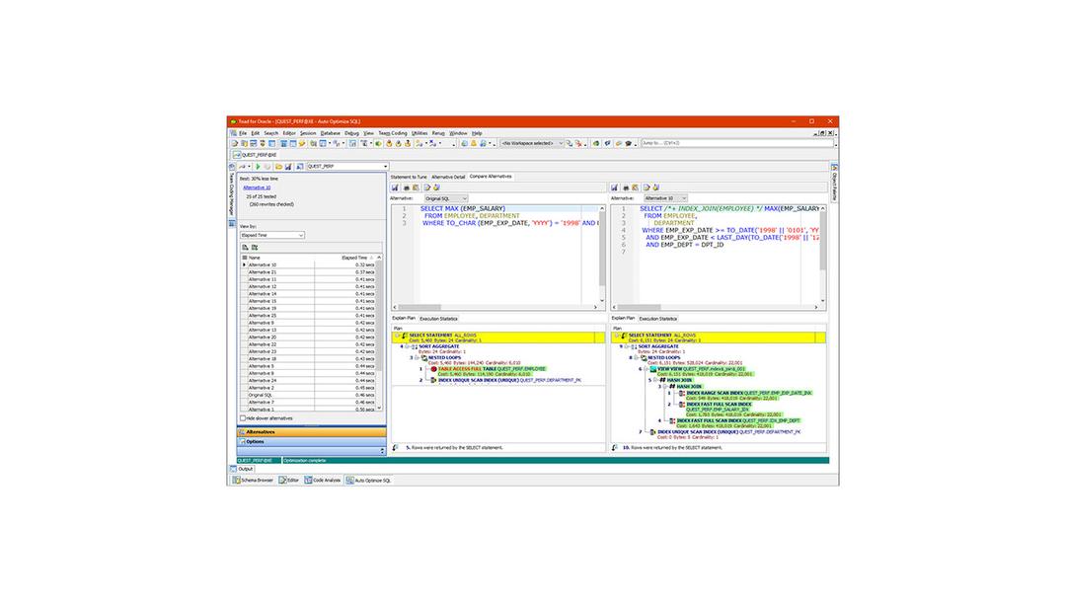This screenshot has height=600, width=1066.
Task: Select the green Execute Optimization play icon
Action: click(x=258, y=167)
